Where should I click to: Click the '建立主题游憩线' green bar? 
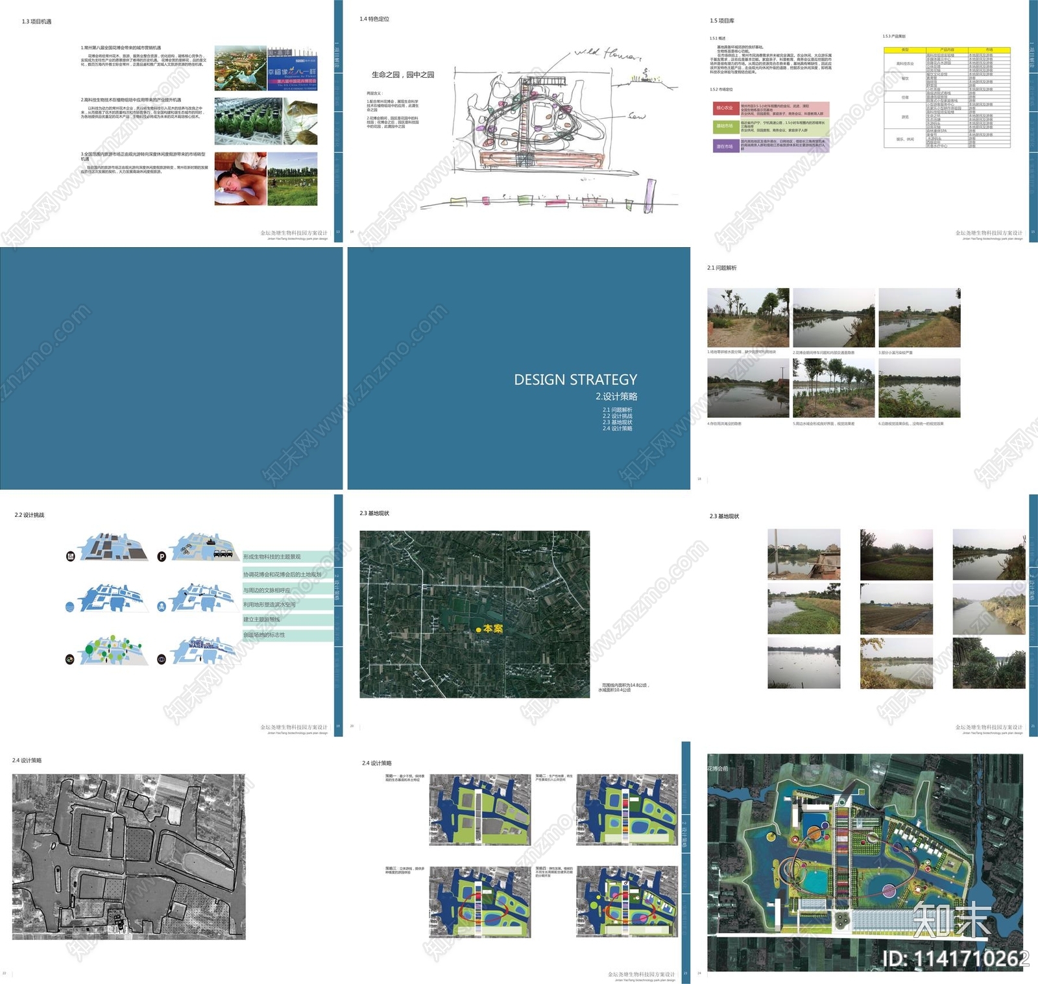[x=288, y=619]
